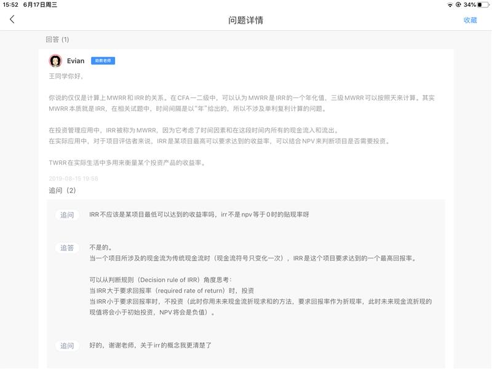
Task: Tap the back arrow icon
Action: click(12, 20)
